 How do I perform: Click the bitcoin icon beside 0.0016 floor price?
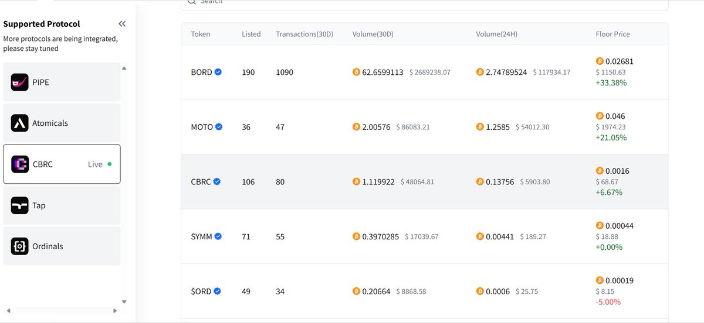(600, 171)
